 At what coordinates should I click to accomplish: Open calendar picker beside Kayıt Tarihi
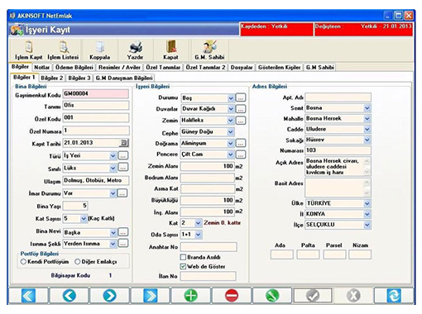[124, 143]
